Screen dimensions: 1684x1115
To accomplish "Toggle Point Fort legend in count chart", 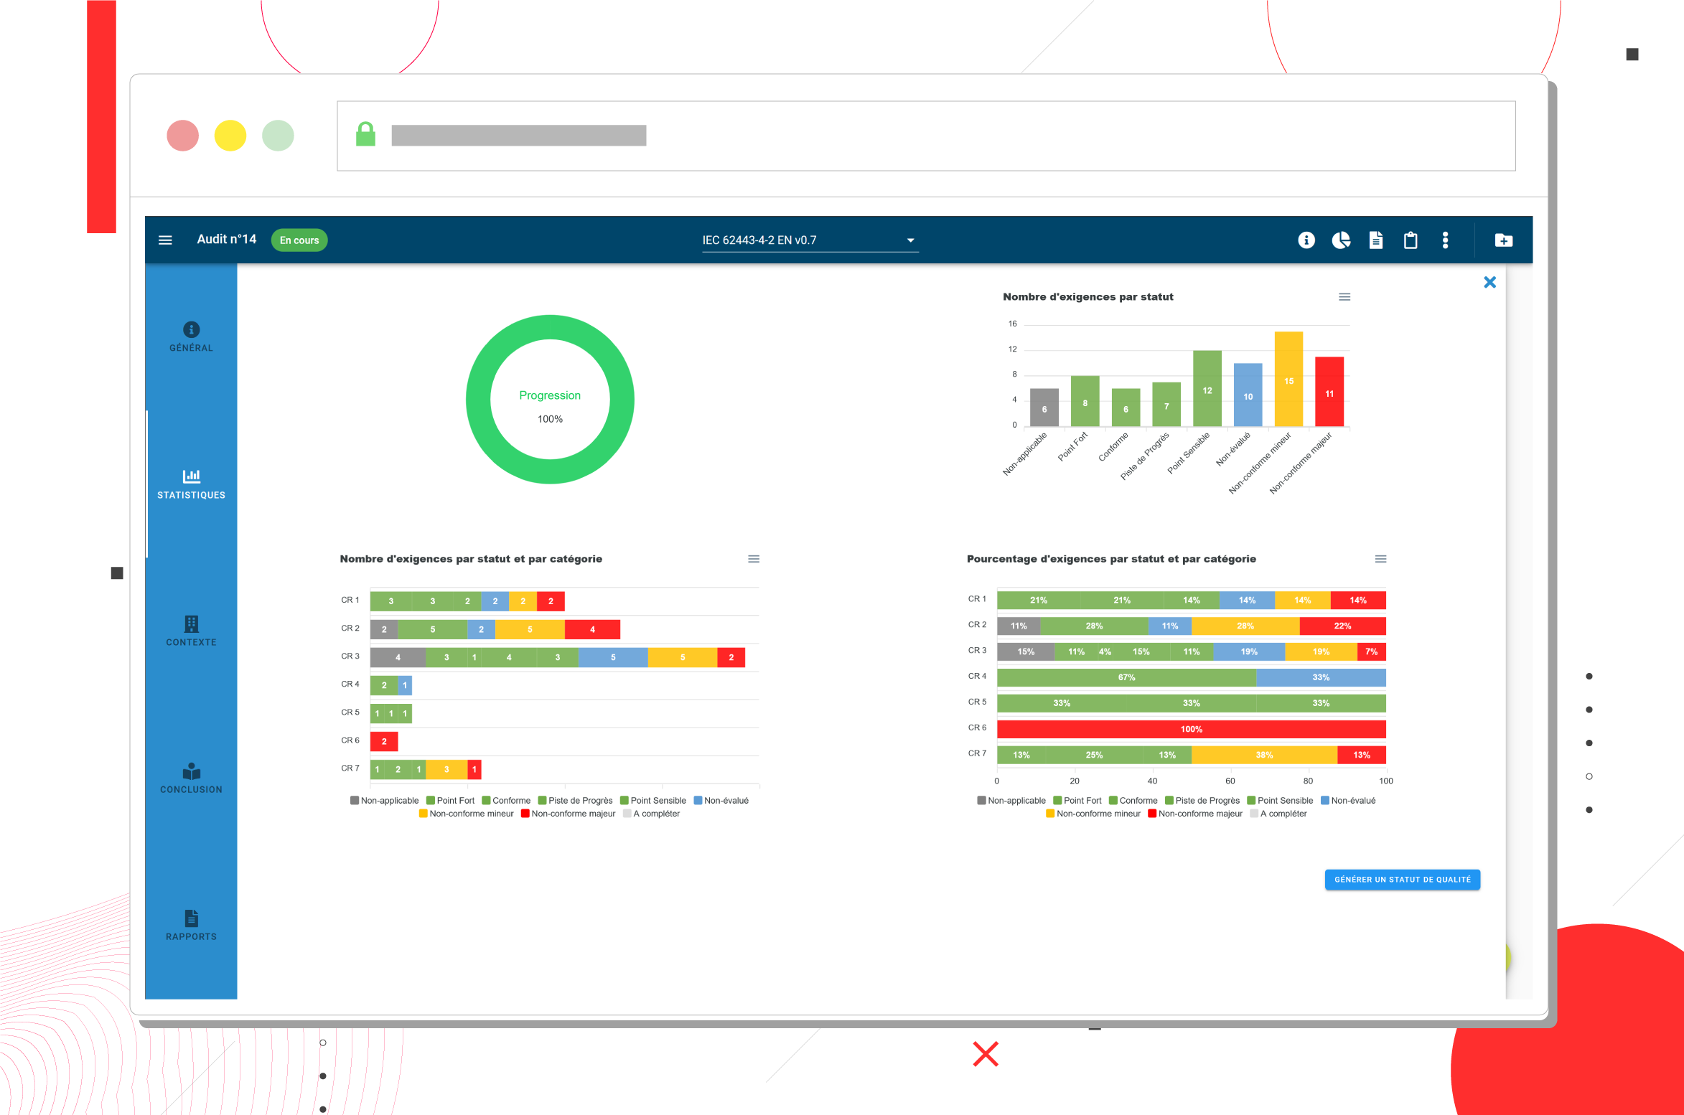I will [450, 801].
